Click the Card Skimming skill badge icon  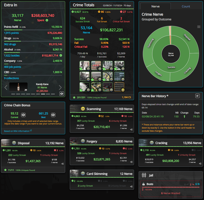point(83,173)
